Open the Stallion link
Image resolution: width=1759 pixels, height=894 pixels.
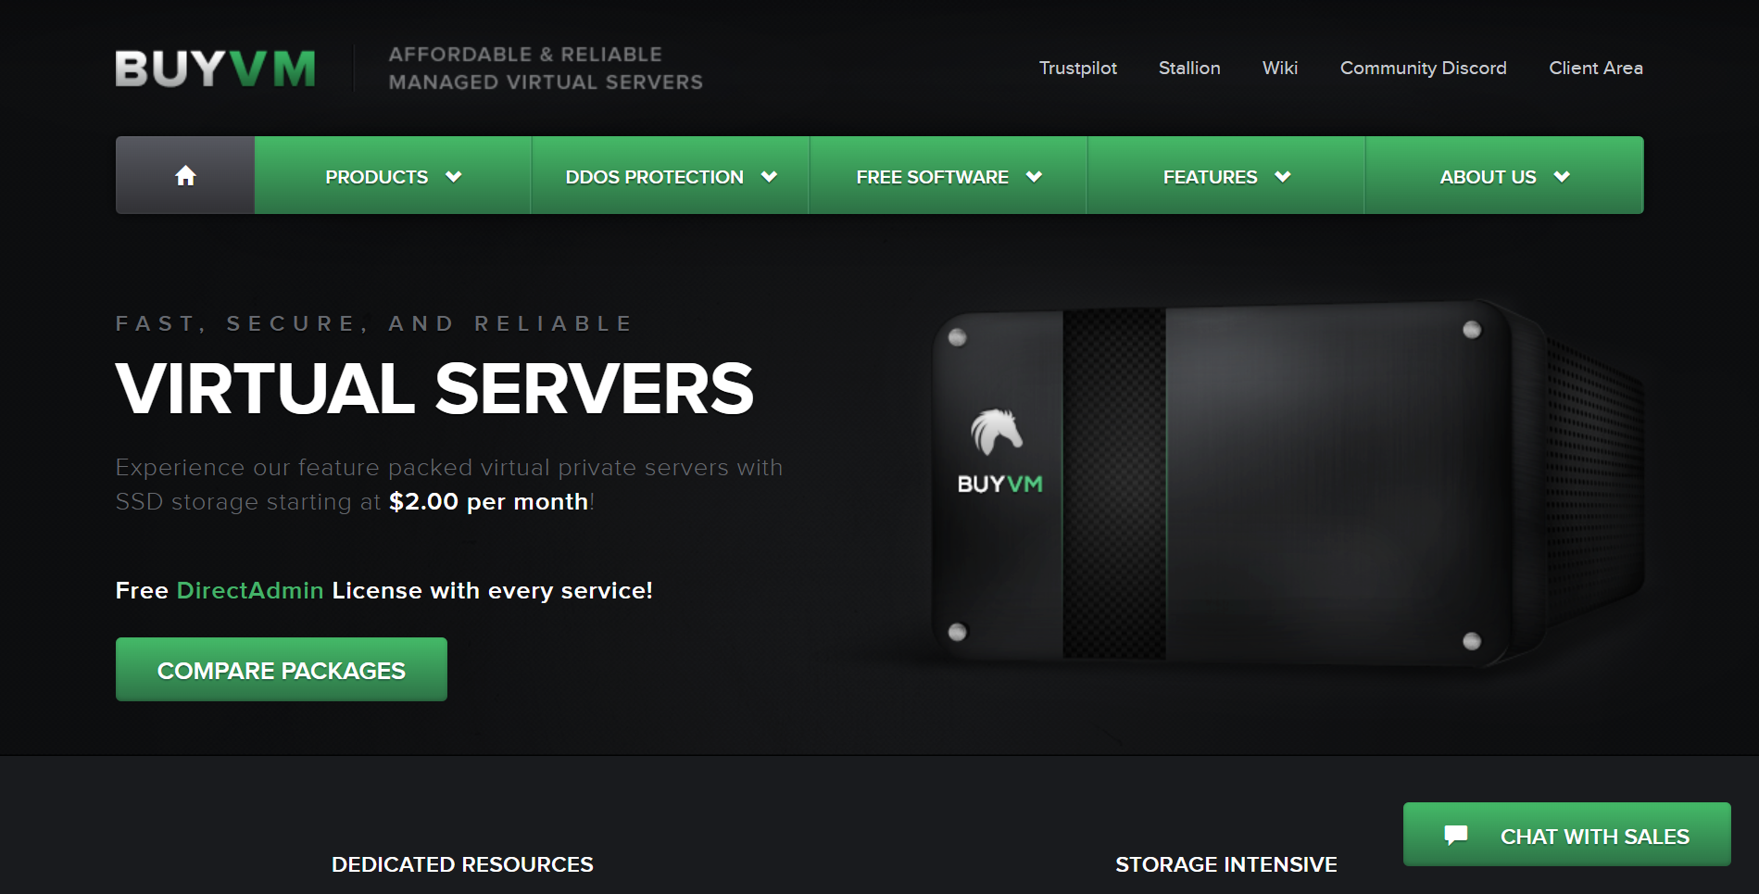1189,68
